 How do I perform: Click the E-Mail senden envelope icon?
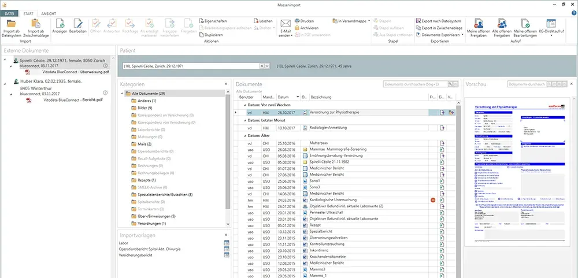(x=286, y=24)
